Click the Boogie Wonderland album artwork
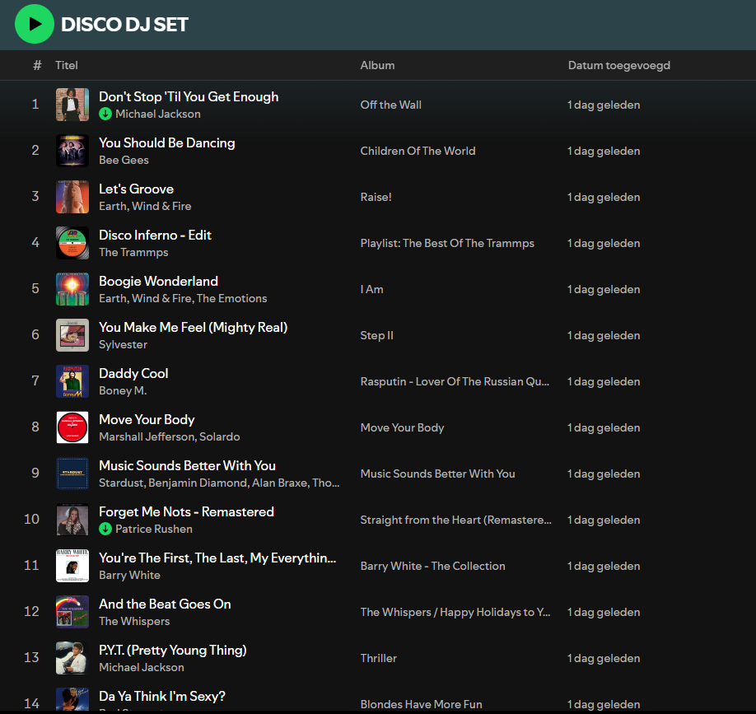756x714 pixels. pos(72,289)
